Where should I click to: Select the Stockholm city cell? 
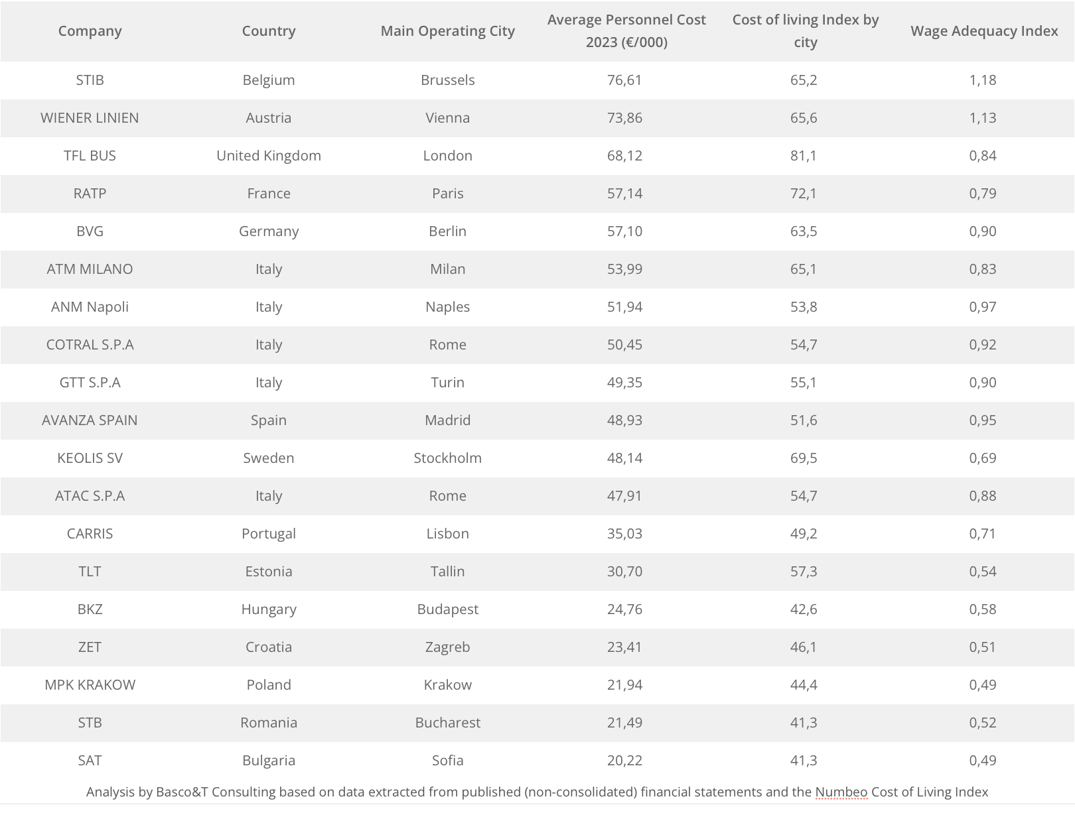coord(448,458)
